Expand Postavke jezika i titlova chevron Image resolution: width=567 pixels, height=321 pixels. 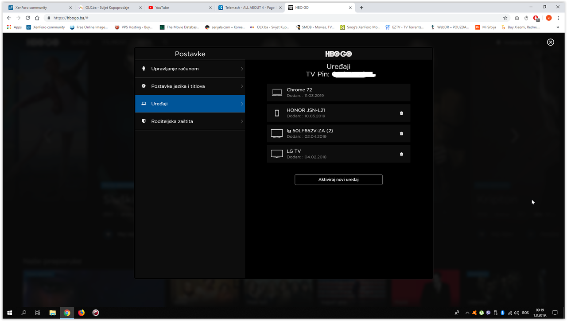[x=242, y=86]
